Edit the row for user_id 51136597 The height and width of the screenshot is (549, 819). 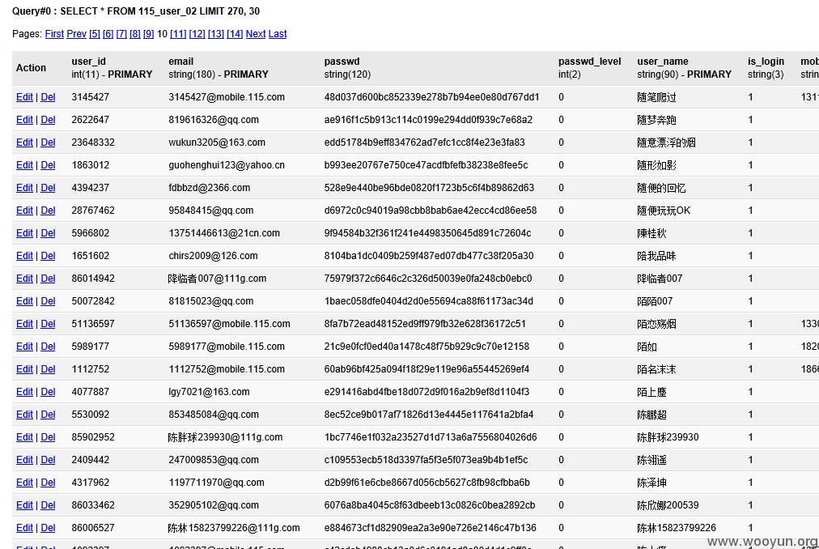click(24, 324)
